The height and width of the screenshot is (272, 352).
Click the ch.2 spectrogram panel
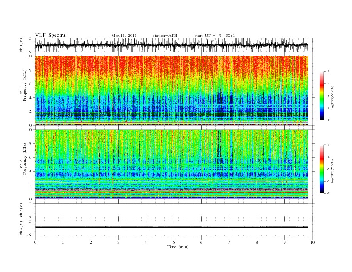pyautogui.click(x=171, y=164)
